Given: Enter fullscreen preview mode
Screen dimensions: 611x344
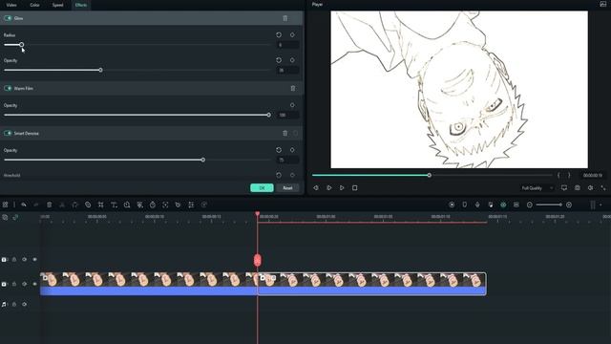Looking at the screenshot, I should coord(603,188).
